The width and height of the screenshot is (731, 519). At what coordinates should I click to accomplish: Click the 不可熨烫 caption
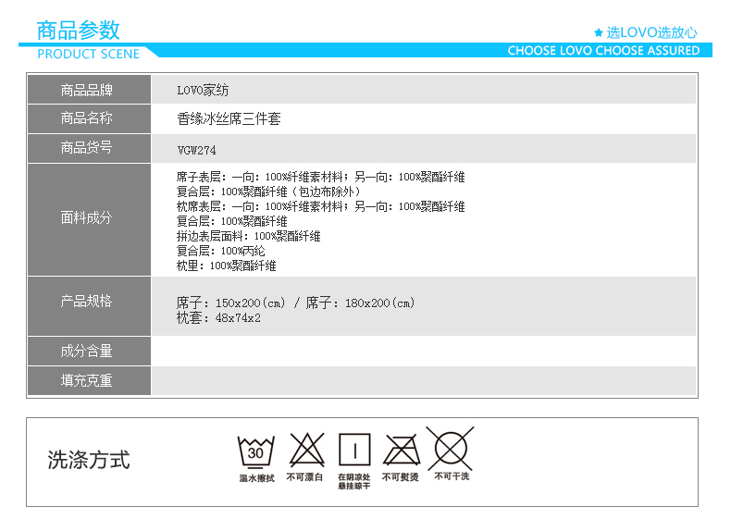(401, 477)
